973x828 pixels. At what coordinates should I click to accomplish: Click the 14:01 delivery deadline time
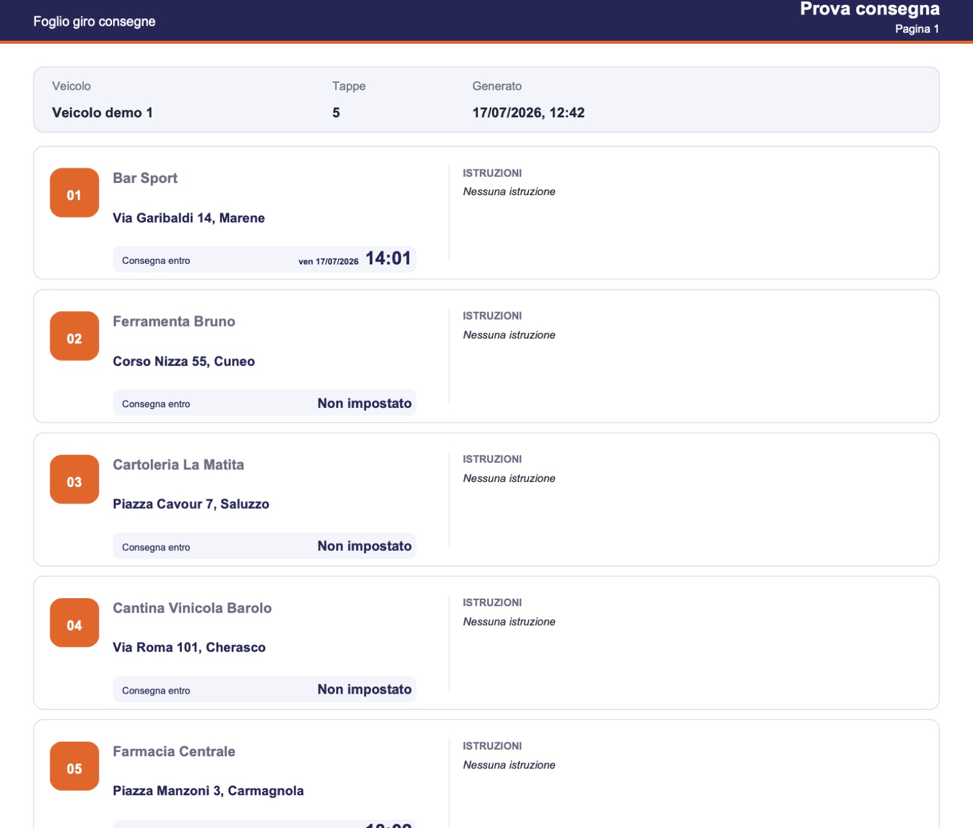tap(388, 258)
